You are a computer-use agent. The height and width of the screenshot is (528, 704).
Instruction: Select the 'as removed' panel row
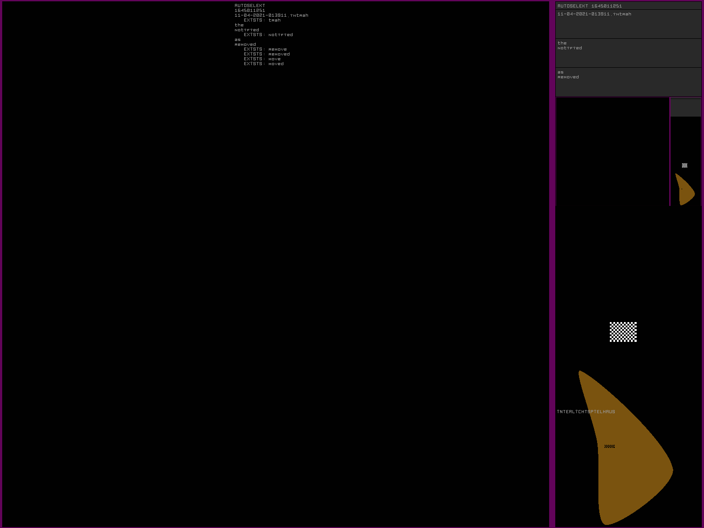(628, 82)
